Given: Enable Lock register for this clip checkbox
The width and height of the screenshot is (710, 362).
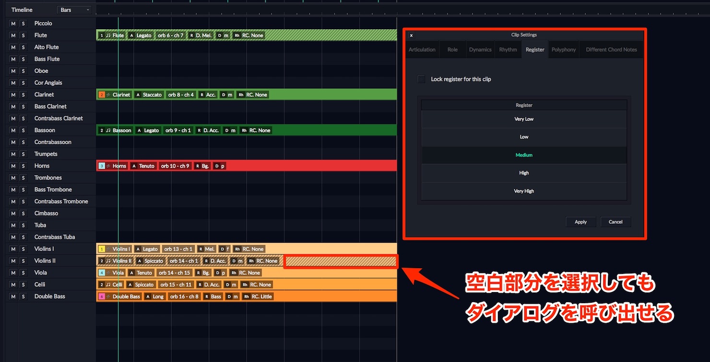Looking at the screenshot, I should (x=421, y=79).
